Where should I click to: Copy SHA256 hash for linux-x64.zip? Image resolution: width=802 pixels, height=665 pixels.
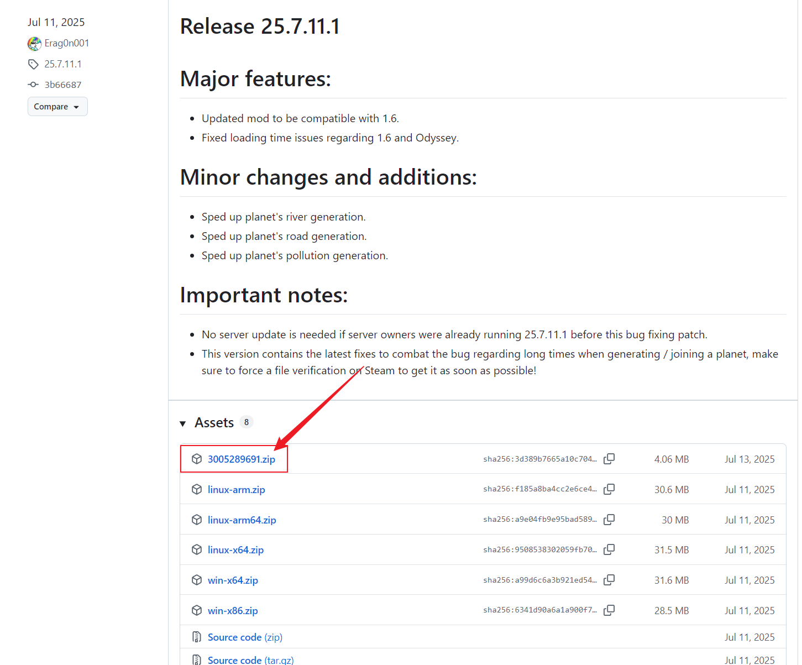609,549
